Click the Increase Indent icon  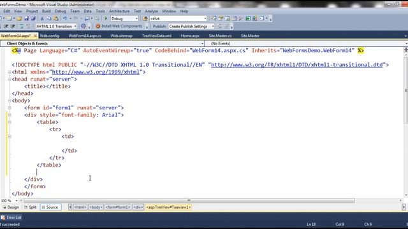click(x=13, y=26)
